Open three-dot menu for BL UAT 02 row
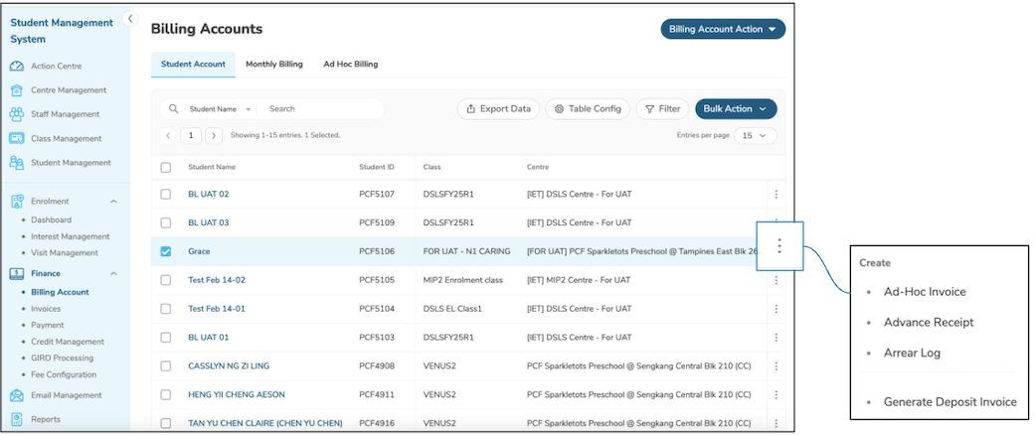Image resolution: width=1036 pixels, height=435 pixels. 776,195
